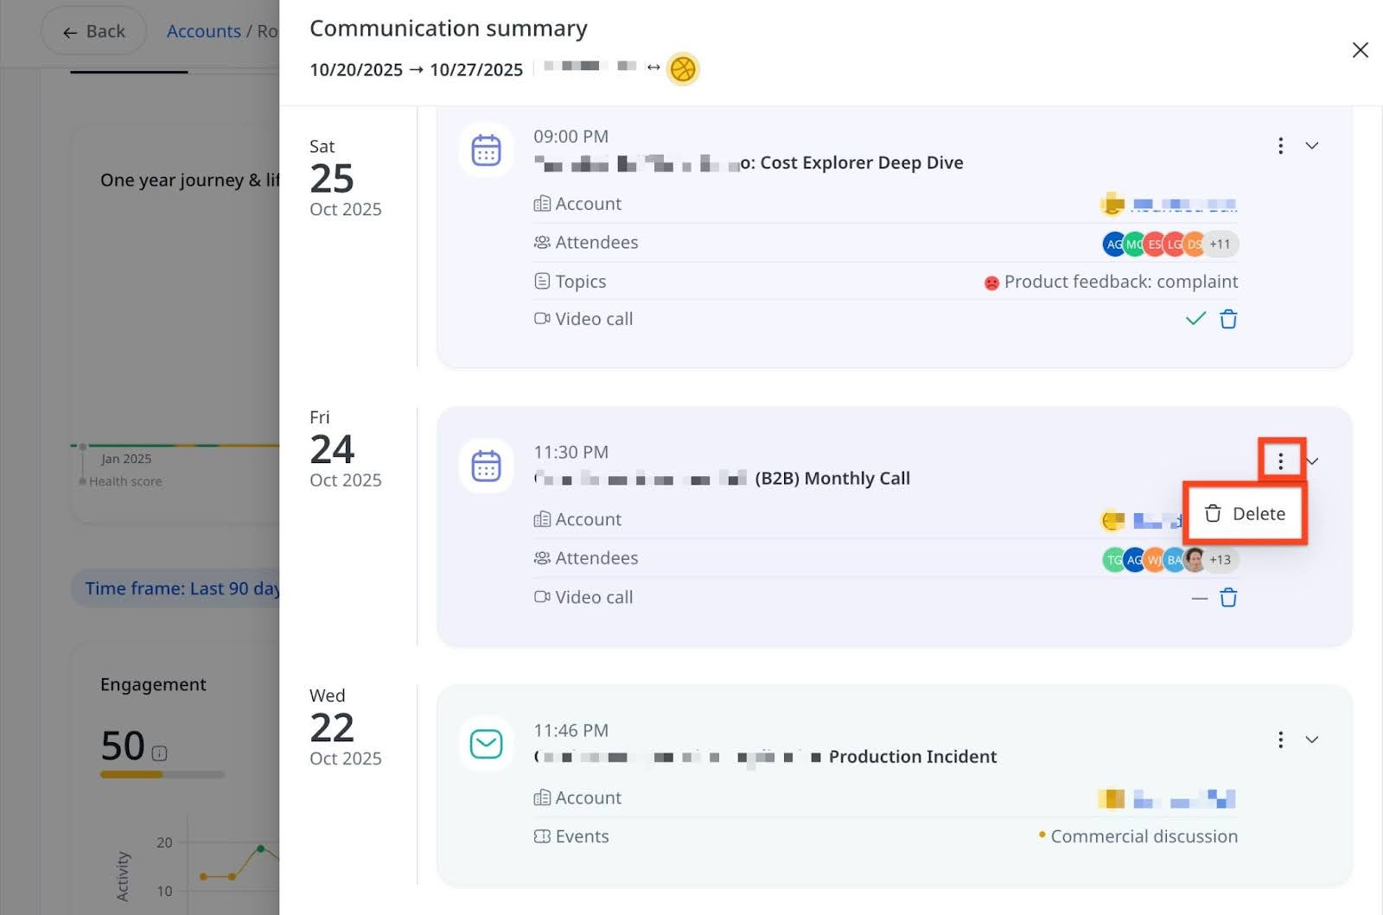Expand the Monthly Call entry chevron
This screenshot has height=915, width=1383.
click(1313, 461)
